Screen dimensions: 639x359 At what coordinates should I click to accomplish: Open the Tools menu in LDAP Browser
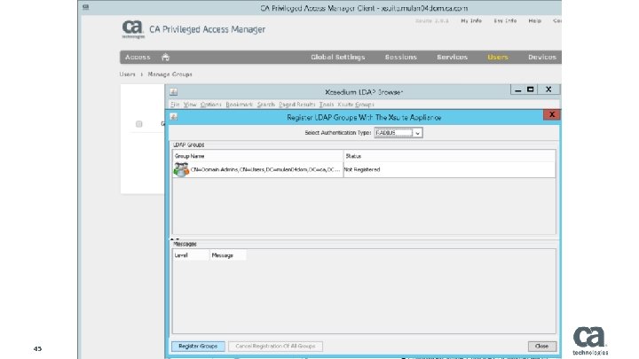coord(327,105)
